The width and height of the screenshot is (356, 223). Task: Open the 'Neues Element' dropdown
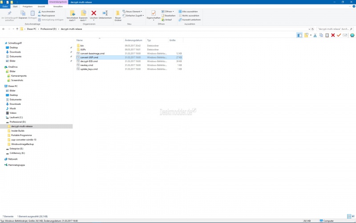[132, 12]
